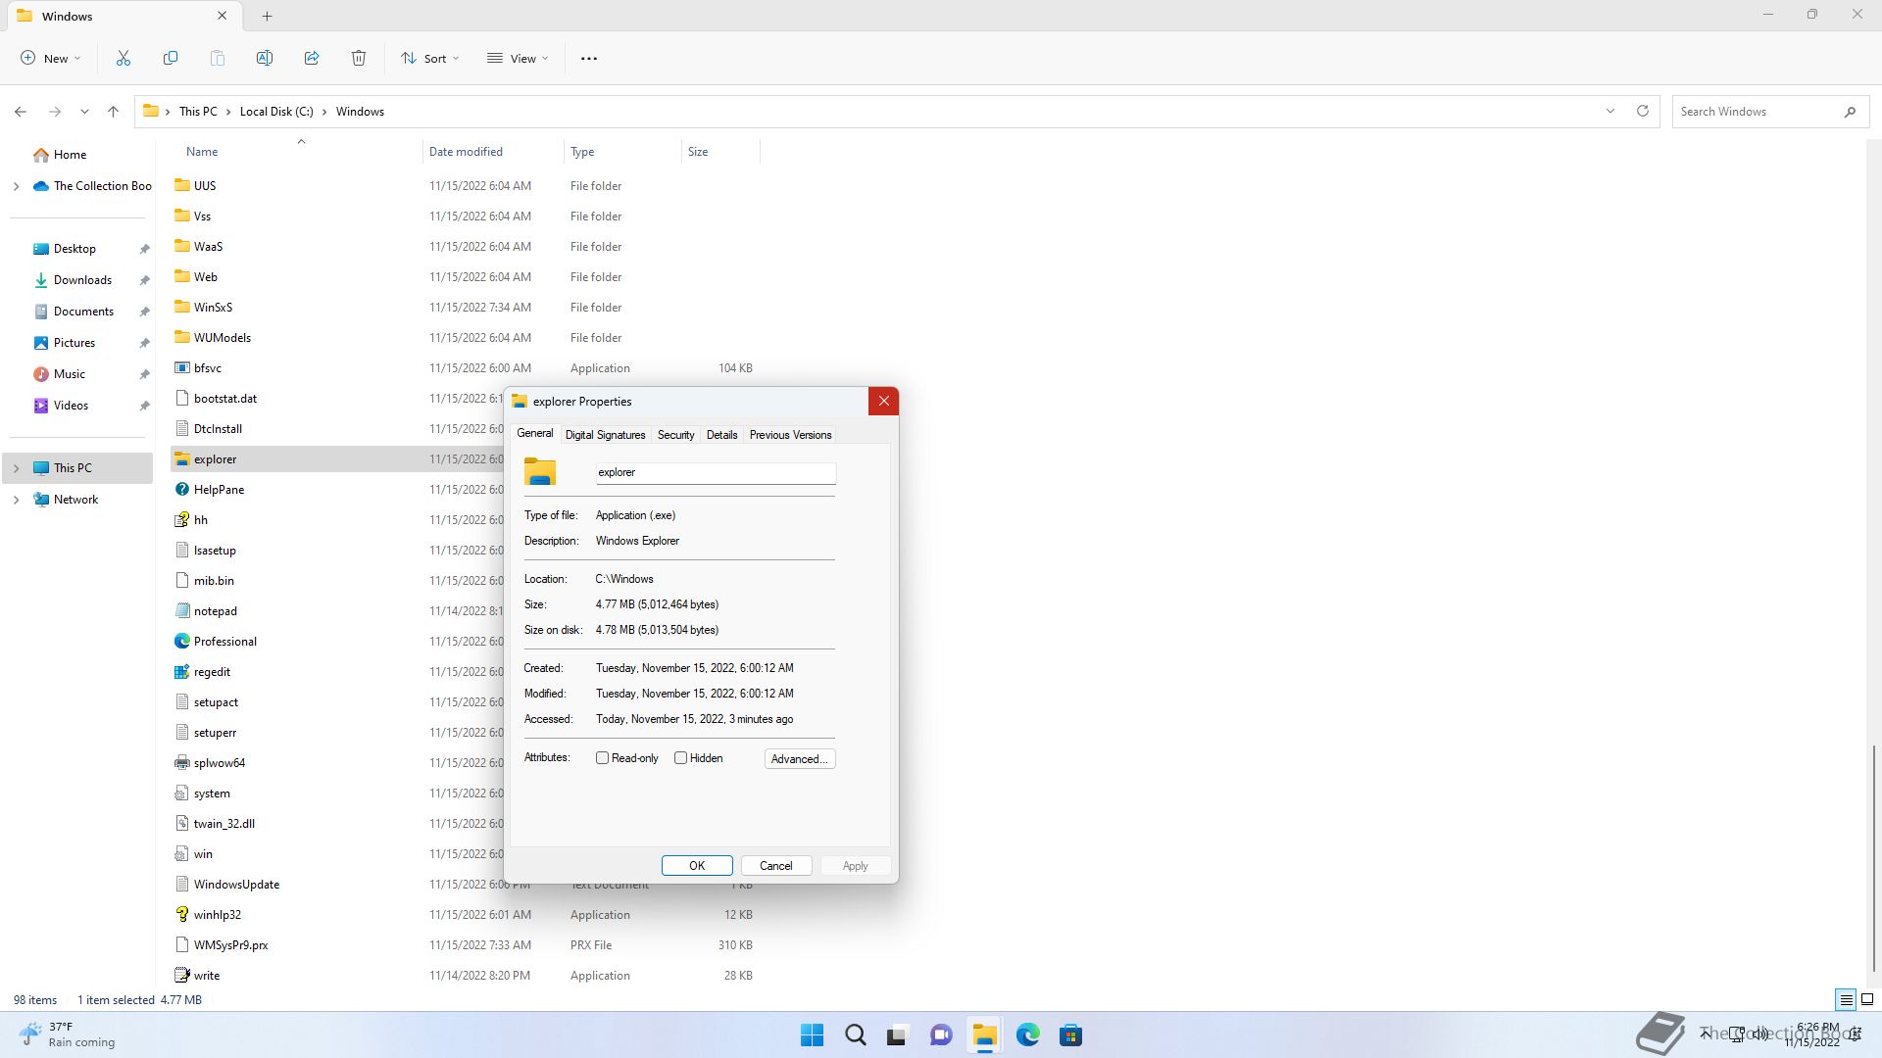This screenshot has height=1058, width=1882.
Task: Open taskbar Search magnifier
Action: (x=856, y=1035)
